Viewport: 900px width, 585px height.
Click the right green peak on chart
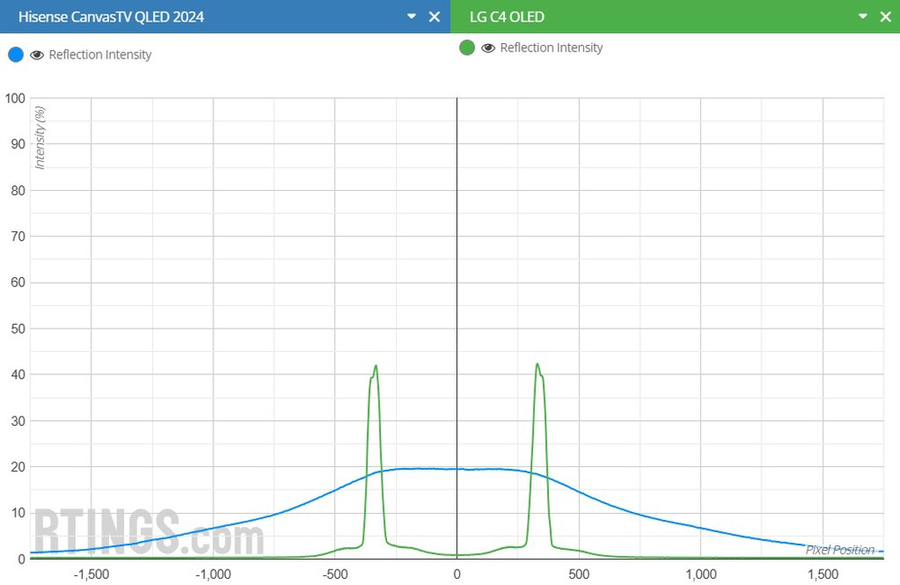tap(537, 364)
